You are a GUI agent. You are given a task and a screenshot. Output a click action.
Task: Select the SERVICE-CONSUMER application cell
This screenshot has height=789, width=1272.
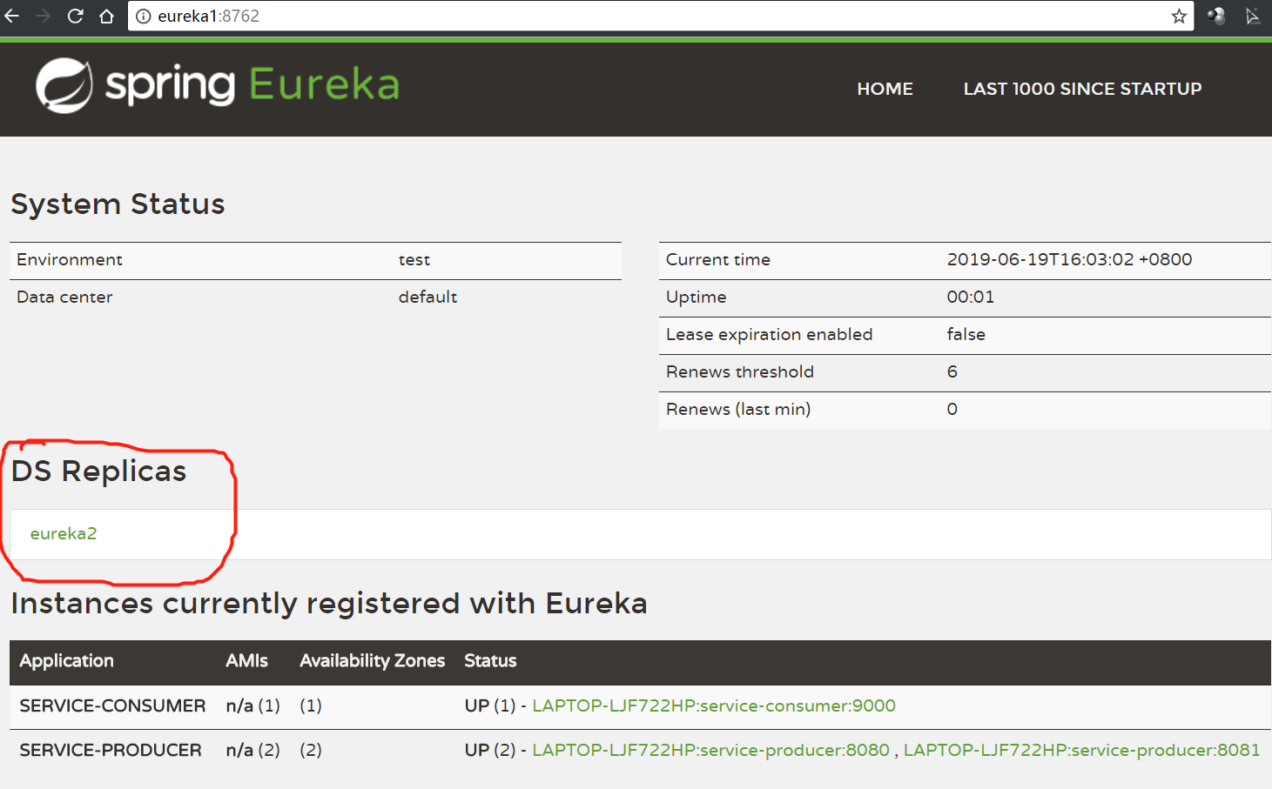click(112, 705)
